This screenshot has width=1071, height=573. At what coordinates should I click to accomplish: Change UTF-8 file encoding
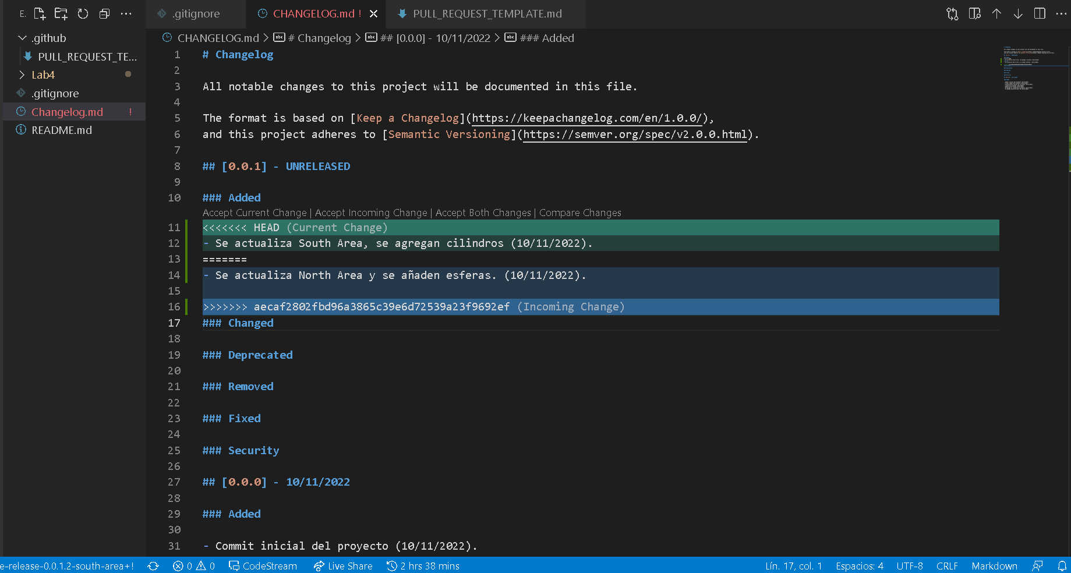(x=910, y=566)
